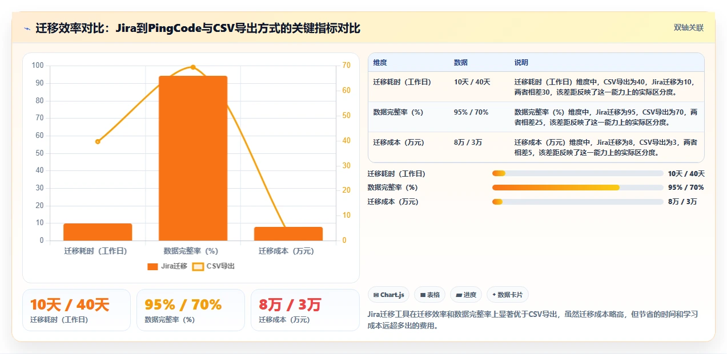
Task: Click left axis value 100
Action: [38, 66]
